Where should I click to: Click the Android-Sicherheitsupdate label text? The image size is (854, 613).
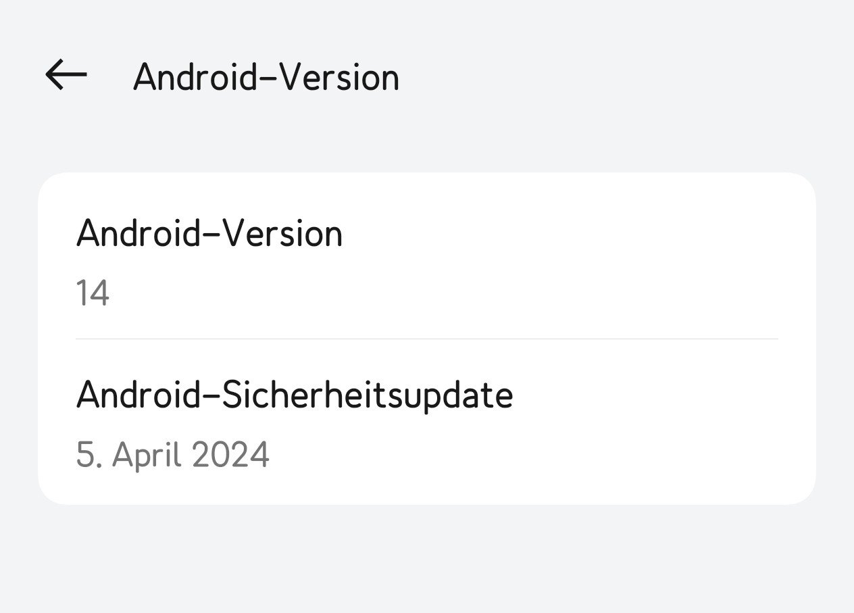[x=295, y=395]
